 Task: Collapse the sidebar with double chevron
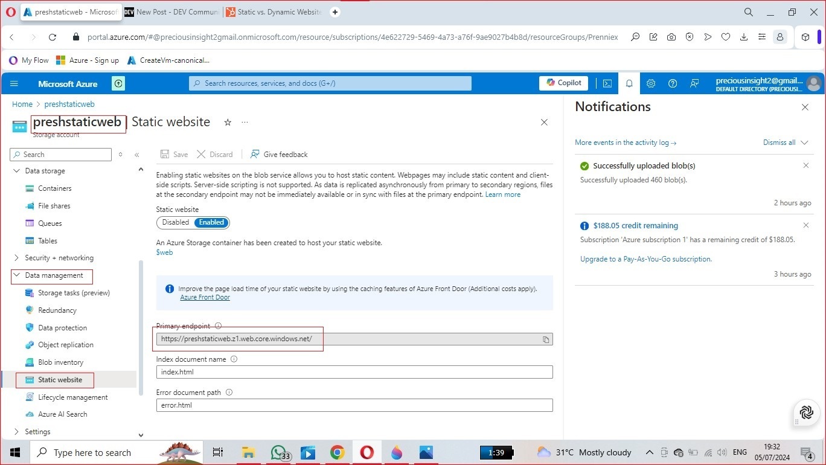137,155
